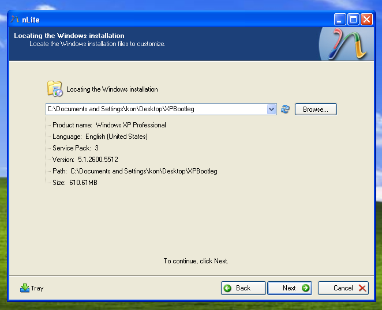382x310 pixels.
Task: Maximize the nLite window
Action: tap(353, 20)
